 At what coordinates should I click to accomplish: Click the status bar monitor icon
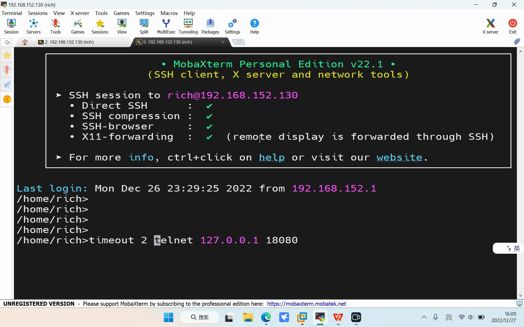tap(519, 304)
